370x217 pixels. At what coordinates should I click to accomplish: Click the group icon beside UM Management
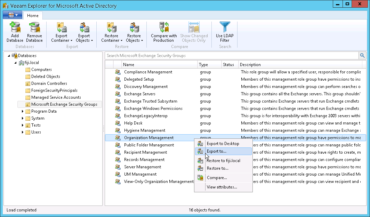click(118, 174)
